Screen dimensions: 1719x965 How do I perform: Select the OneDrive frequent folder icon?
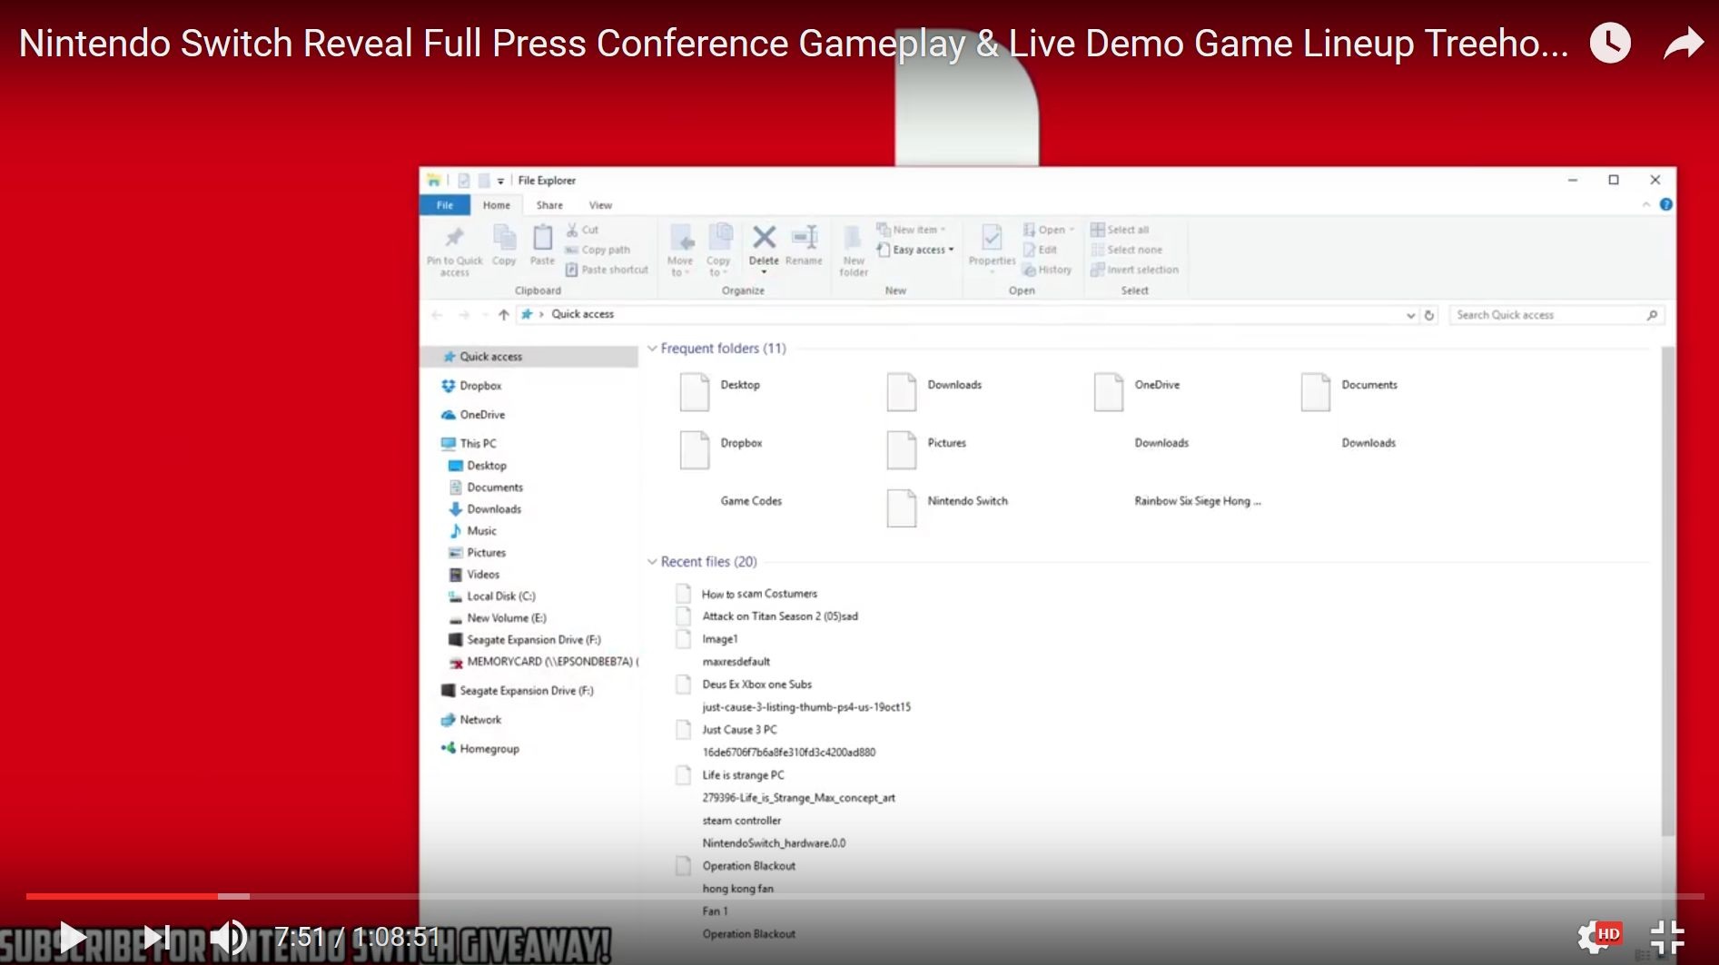click(x=1109, y=391)
